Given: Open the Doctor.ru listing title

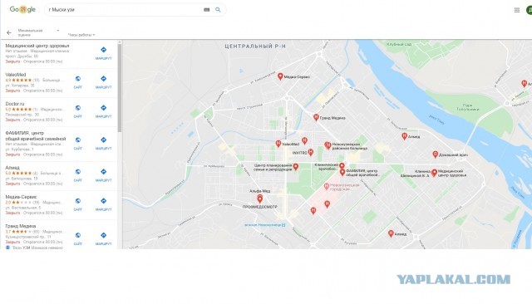Looking at the screenshot, I should pos(15,104).
